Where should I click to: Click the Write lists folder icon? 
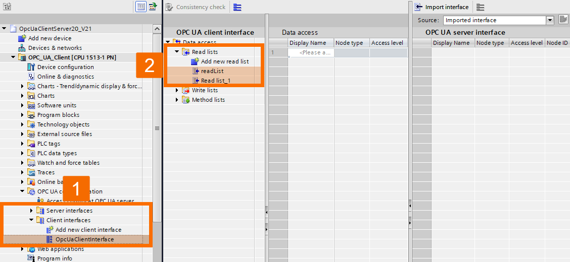(x=186, y=90)
